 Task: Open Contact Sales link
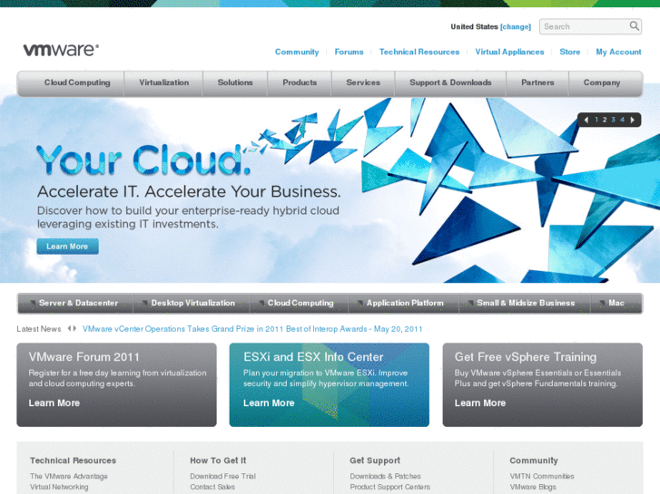[x=212, y=487]
